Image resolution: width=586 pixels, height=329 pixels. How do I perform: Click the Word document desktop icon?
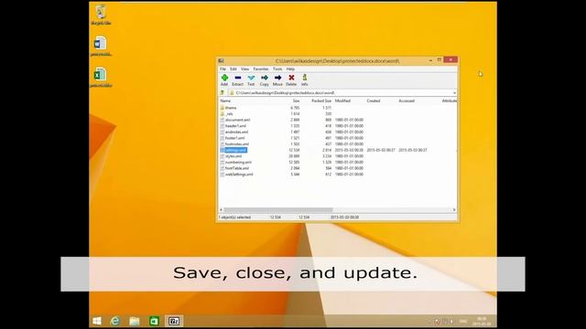101,47
